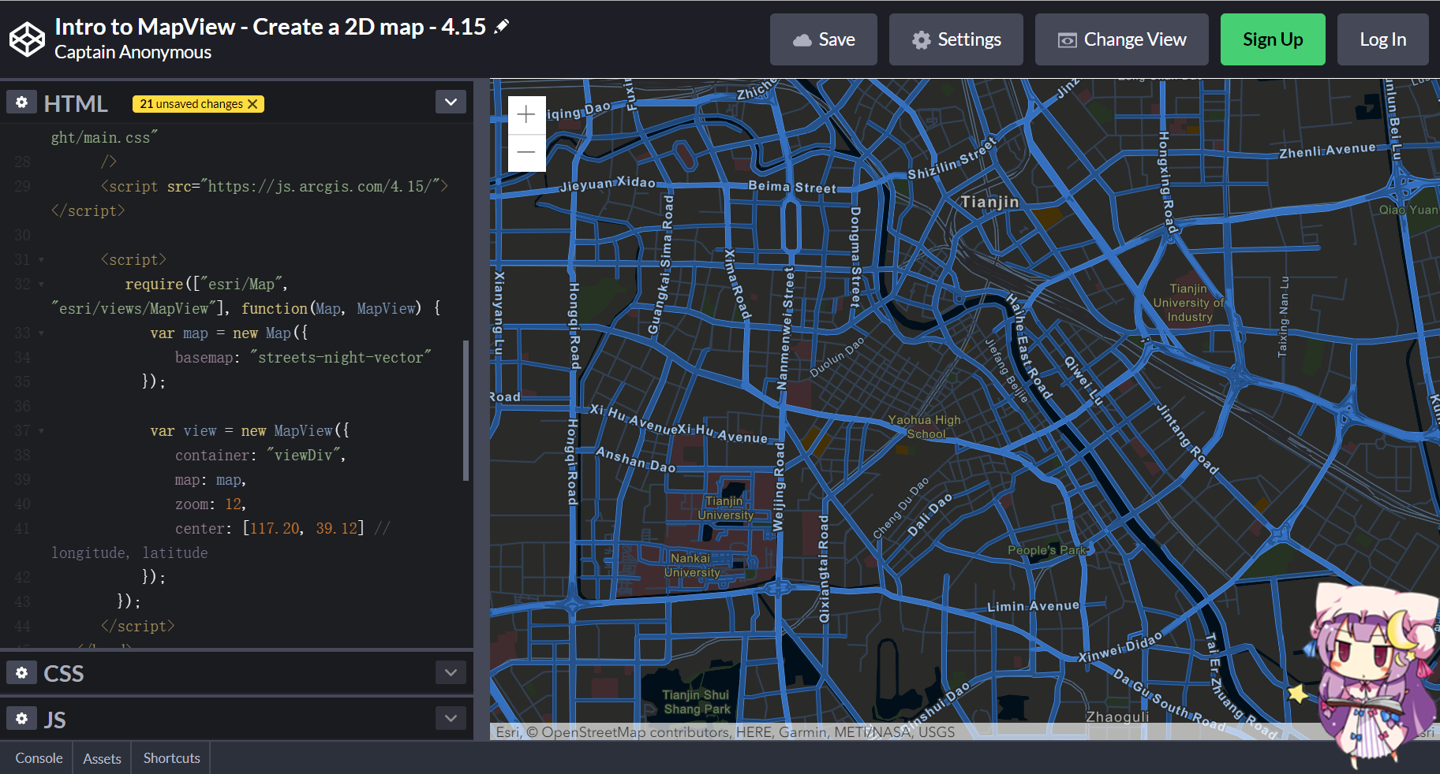Click the "viewDiv" container string
The image size is (1440, 774).
(x=304, y=456)
